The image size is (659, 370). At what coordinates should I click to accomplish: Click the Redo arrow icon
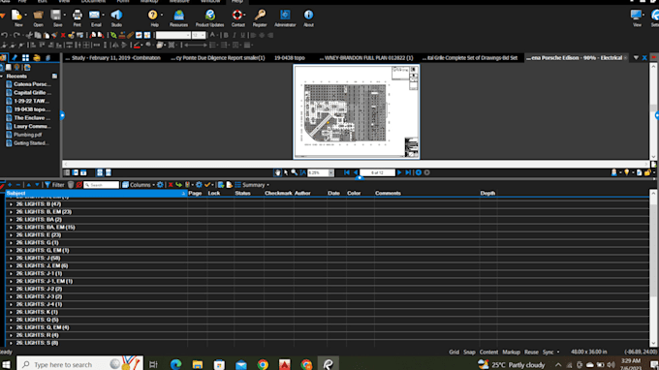[x=16, y=35]
